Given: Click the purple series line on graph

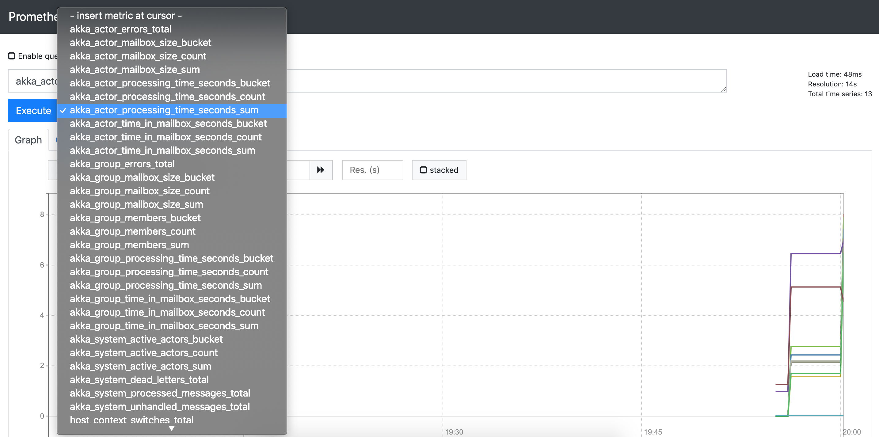Looking at the screenshot, I should (816, 253).
